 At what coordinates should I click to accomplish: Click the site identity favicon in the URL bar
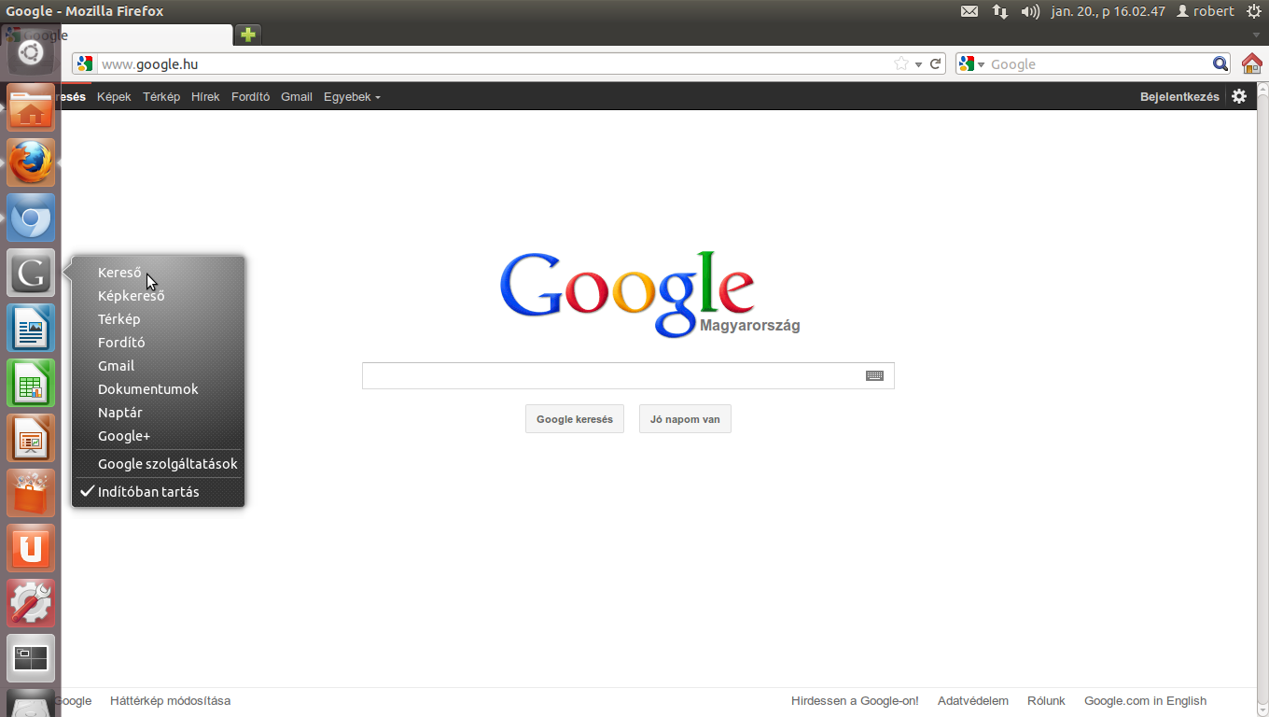[85, 64]
